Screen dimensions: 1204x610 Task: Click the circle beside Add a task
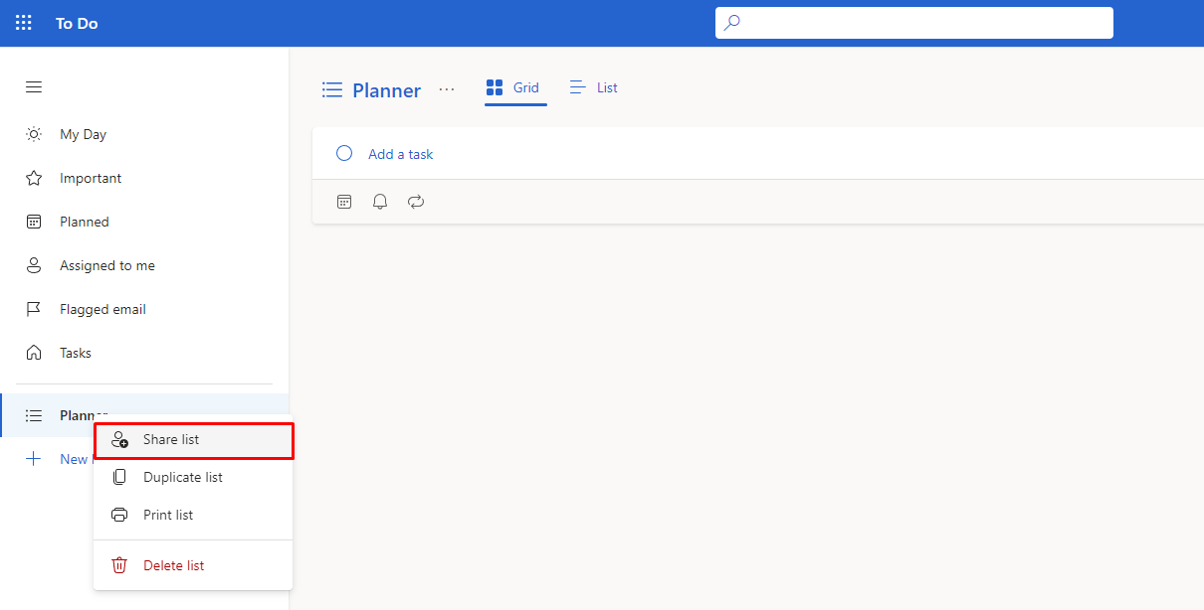point(344,153)
